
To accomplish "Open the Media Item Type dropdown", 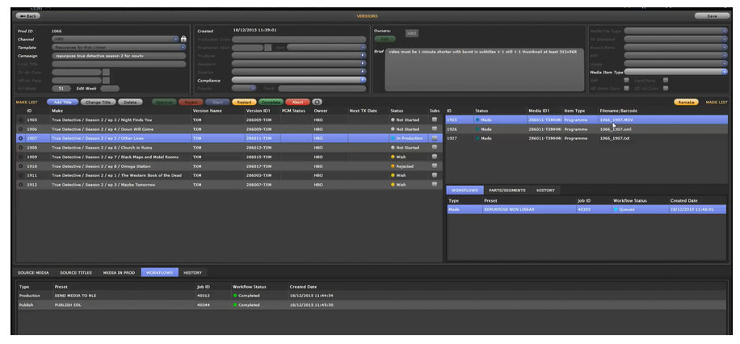I will [x=676, y=72].
